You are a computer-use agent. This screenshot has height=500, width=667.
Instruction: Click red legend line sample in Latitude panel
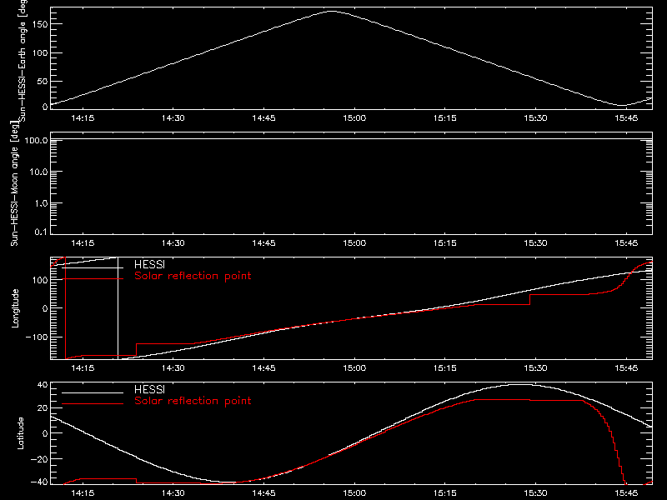(93, 404)
